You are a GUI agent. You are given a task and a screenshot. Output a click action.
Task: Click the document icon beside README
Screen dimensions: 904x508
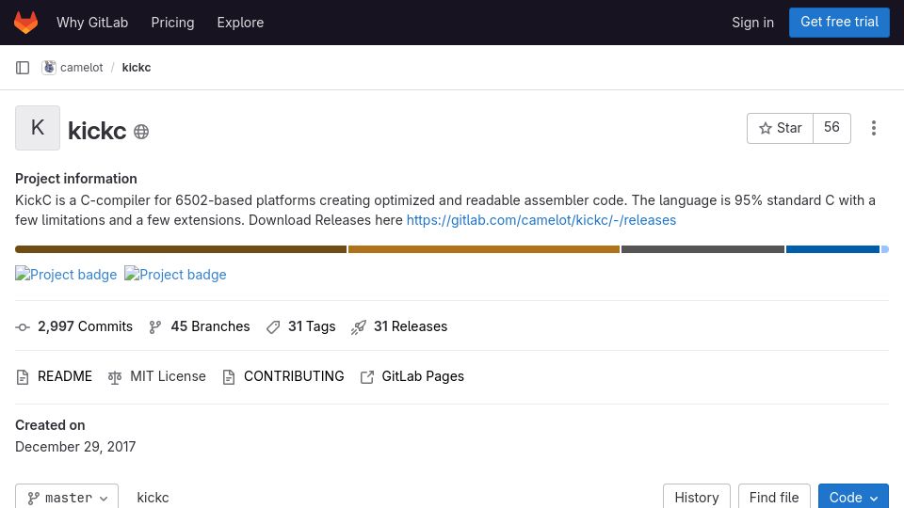pyautogui.click(x=23, y=377)
